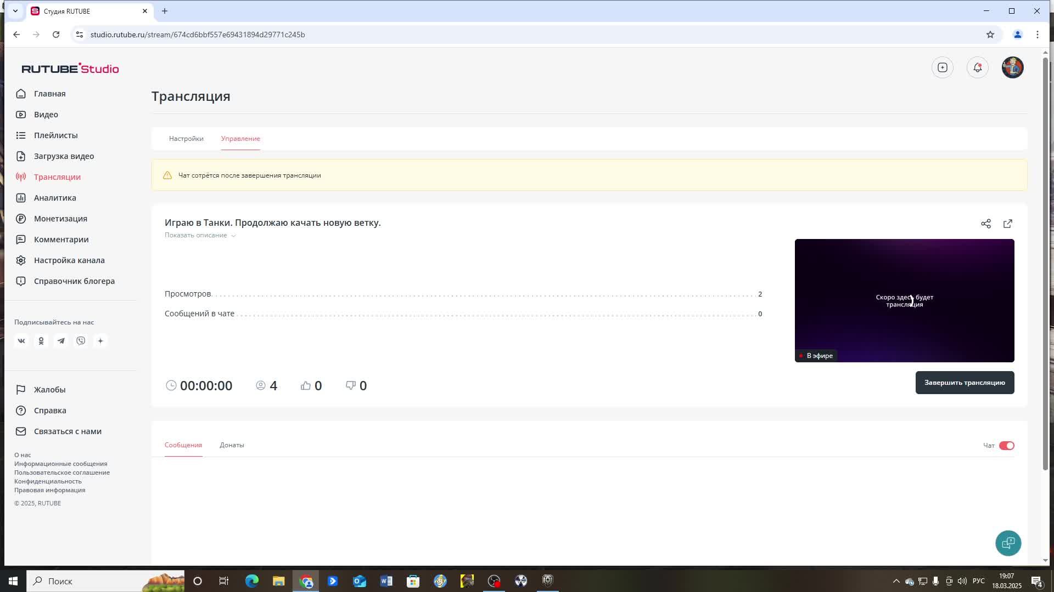The image size is (1054, 592).
Task: Open Odnoklassniki social link icon
Action: pos(41,341)
